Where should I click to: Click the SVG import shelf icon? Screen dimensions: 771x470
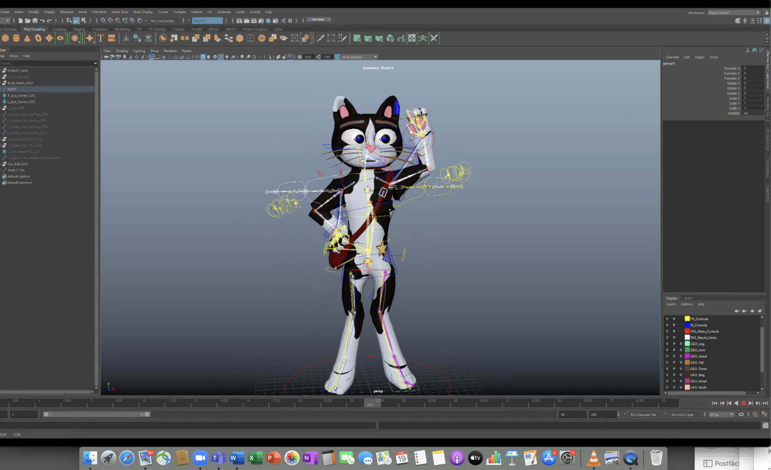[x=111, y=38]
